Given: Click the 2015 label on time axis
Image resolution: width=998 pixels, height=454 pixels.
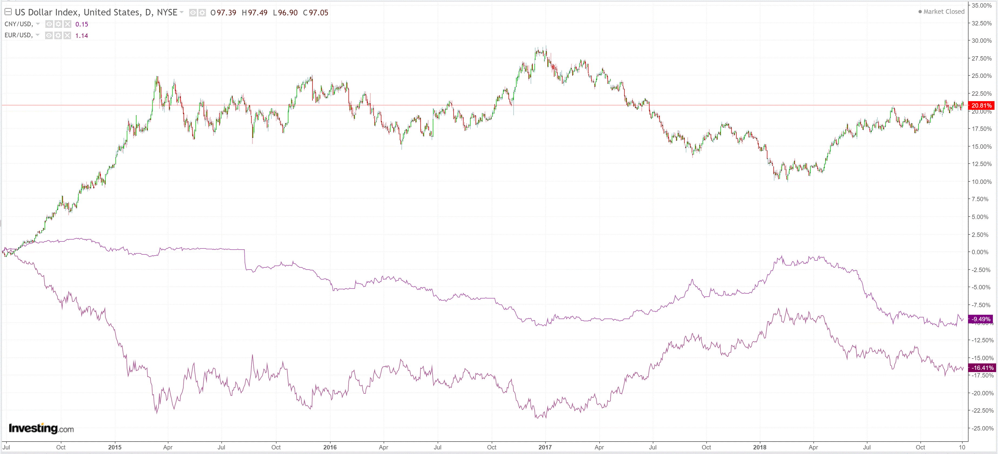Looking at the screenshot, I should 115,447.
